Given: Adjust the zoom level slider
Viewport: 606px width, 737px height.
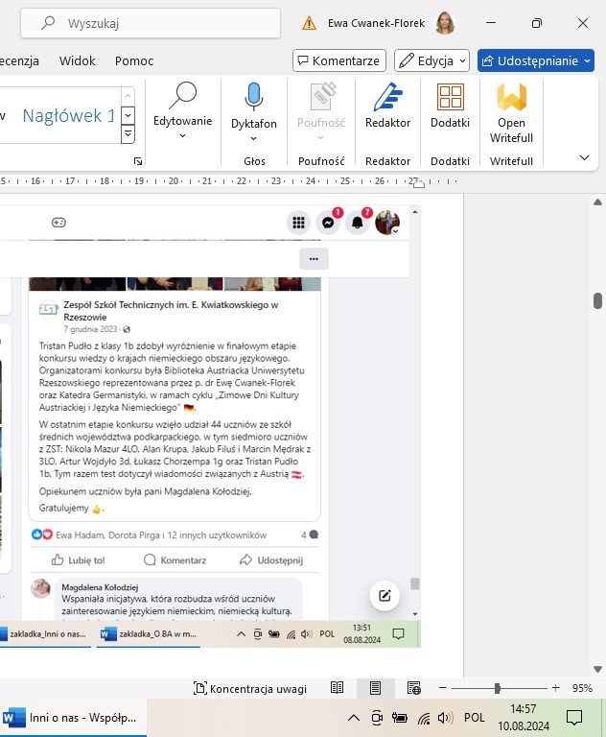Looking at the screenshot, I should point(497,688).
